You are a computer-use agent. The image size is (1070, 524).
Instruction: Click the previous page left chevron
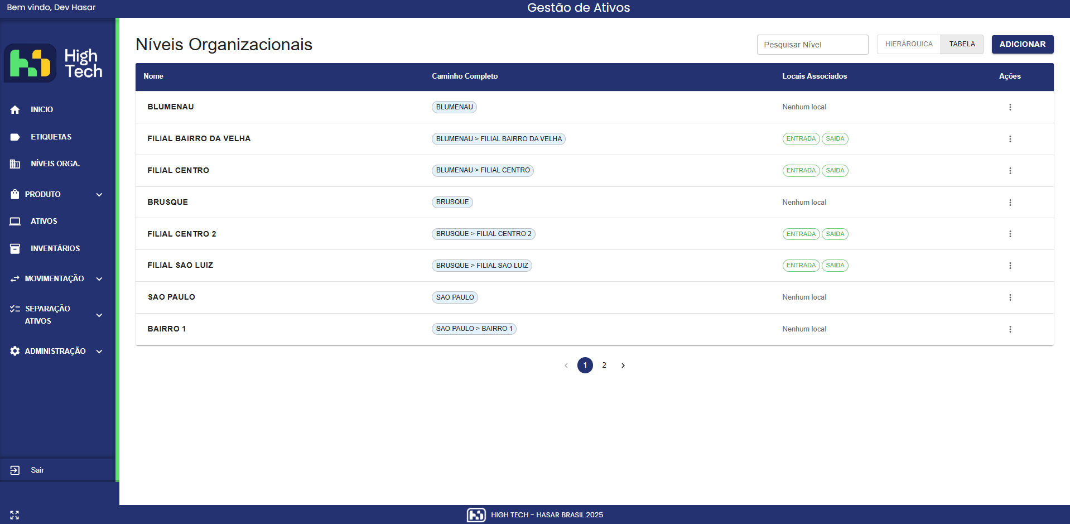566,366
